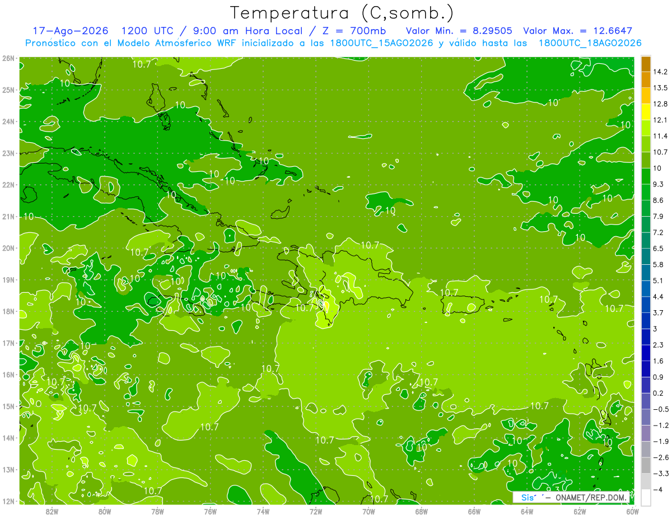Viewport: 672px width, 519px height.
Task: Click the colorbar value "7.2"
Action: pyautogui.click(x=659, y=232)
